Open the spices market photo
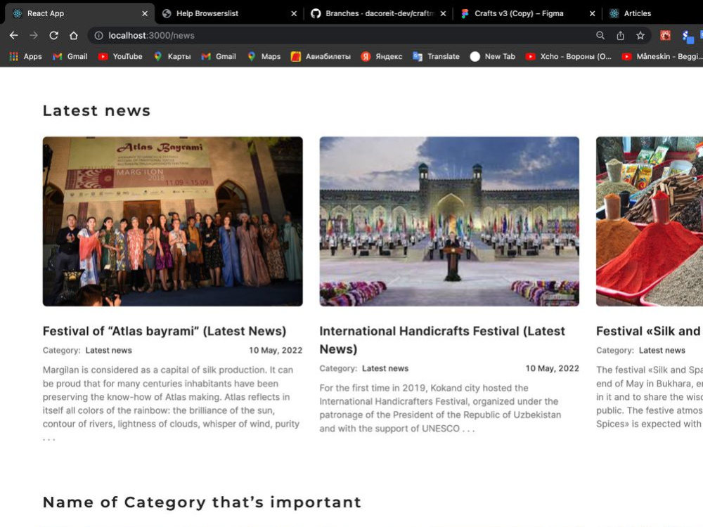The height and width of the screenshot is (527, 703). coord(650,221)
